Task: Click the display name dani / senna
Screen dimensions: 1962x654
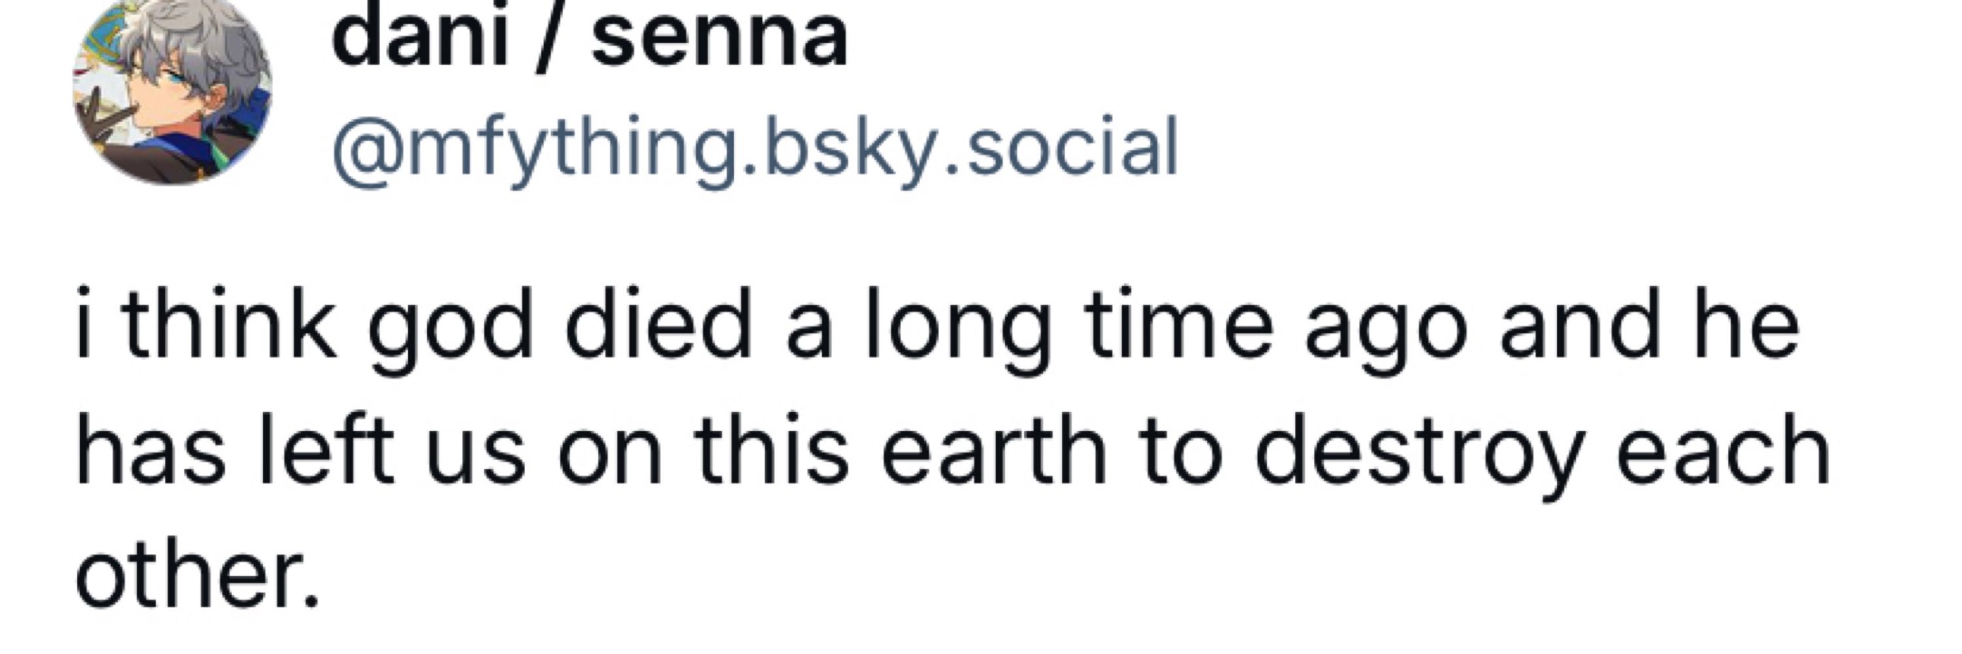Action: 589,37
